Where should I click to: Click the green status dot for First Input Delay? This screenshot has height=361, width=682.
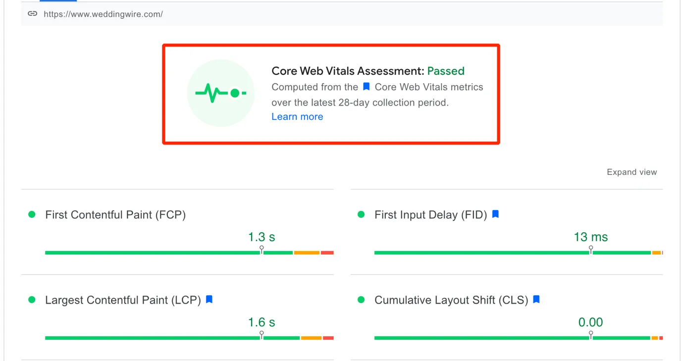[x=361, y=214]
